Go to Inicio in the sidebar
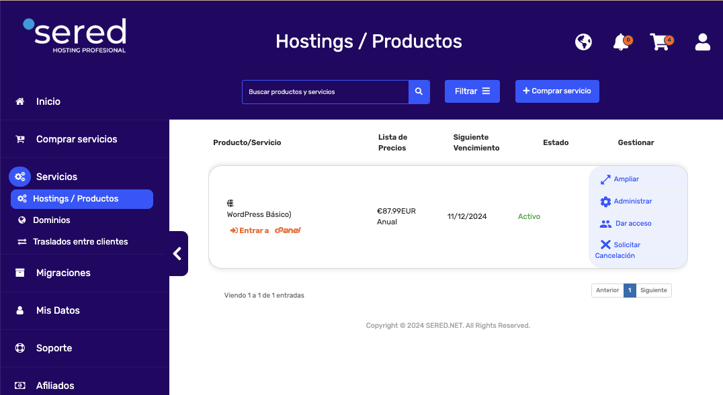 pyautogui.click(x=48, y=101)
